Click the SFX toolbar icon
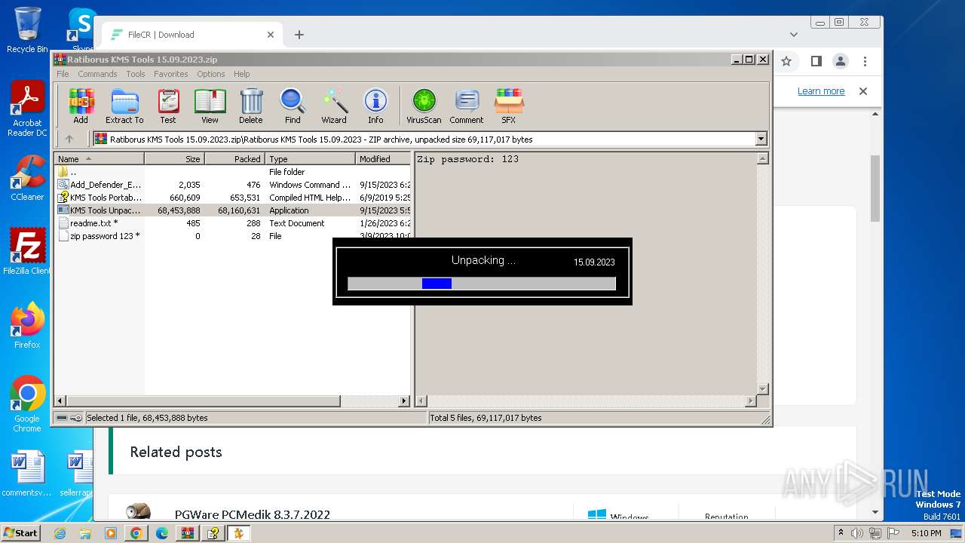This screenshot has height=543, width=965. 509,106
